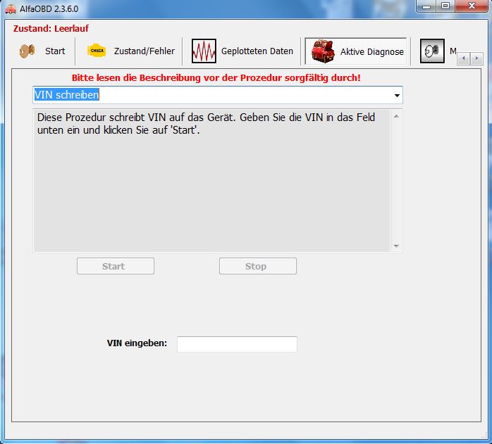492x444 pixels.
Task: Maximize the AlfaOBD window
Action: 445,6
